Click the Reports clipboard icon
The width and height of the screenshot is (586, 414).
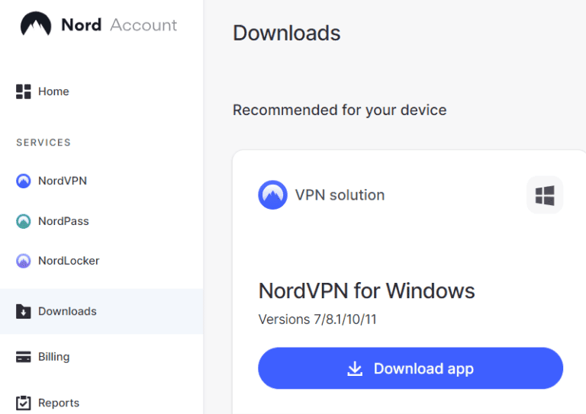point(24,403)
